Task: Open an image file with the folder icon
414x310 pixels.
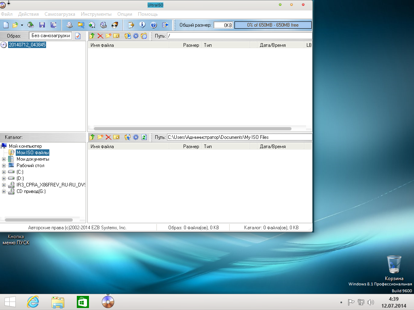Action: (x=15, y=25)
